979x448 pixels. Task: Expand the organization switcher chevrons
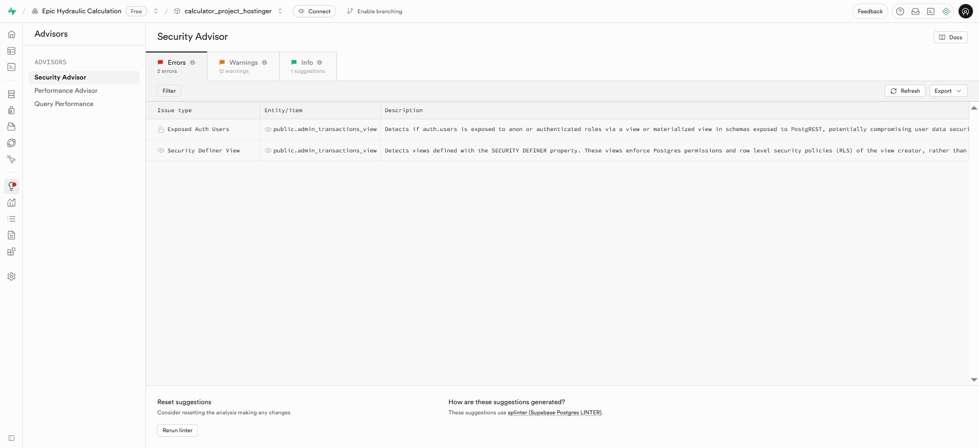[156, 11]
